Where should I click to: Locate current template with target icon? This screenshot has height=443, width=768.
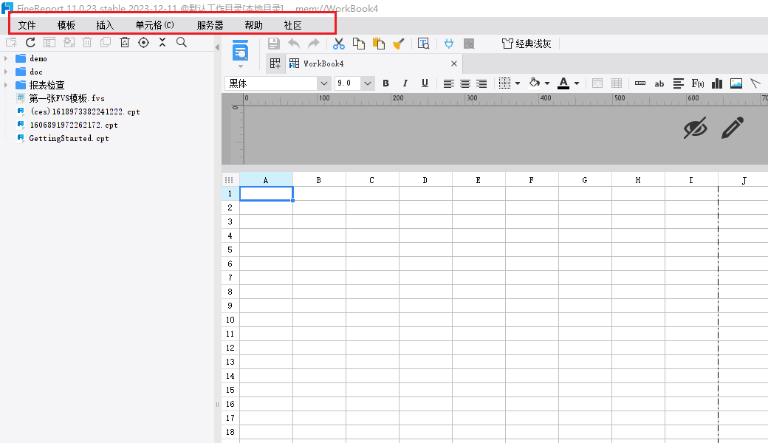point(143,43)
